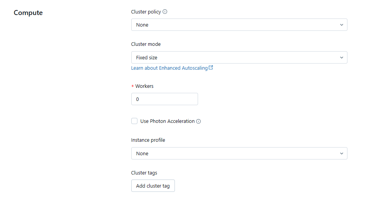The image size is (388, 198).
Task: Click the external link icon beside Enhanced Autoscaling
Action: 211,67
